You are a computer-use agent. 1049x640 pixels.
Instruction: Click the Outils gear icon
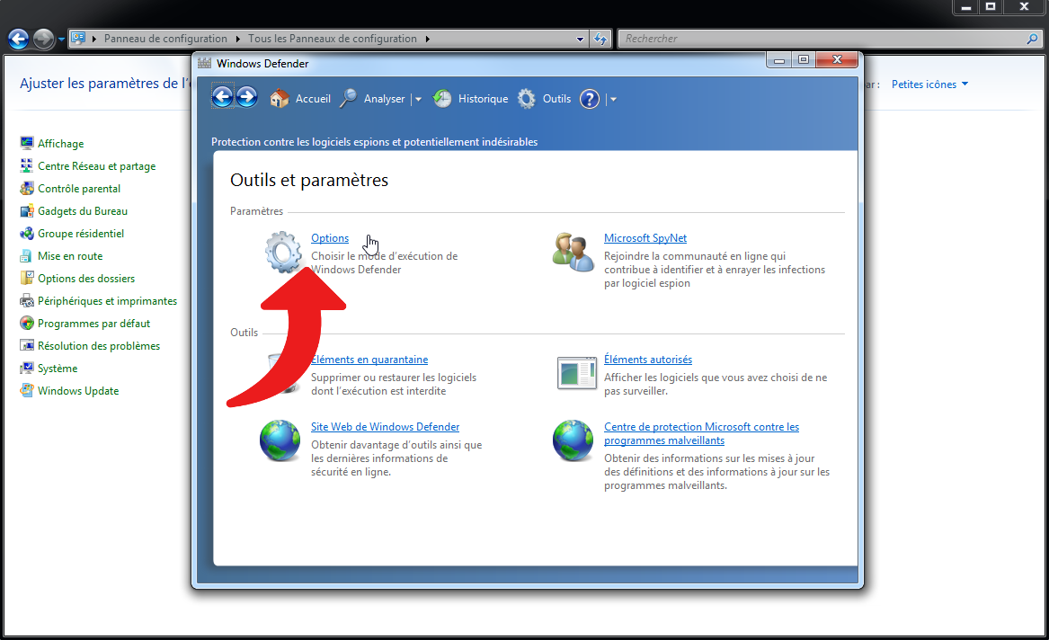[x=527, y=99]
